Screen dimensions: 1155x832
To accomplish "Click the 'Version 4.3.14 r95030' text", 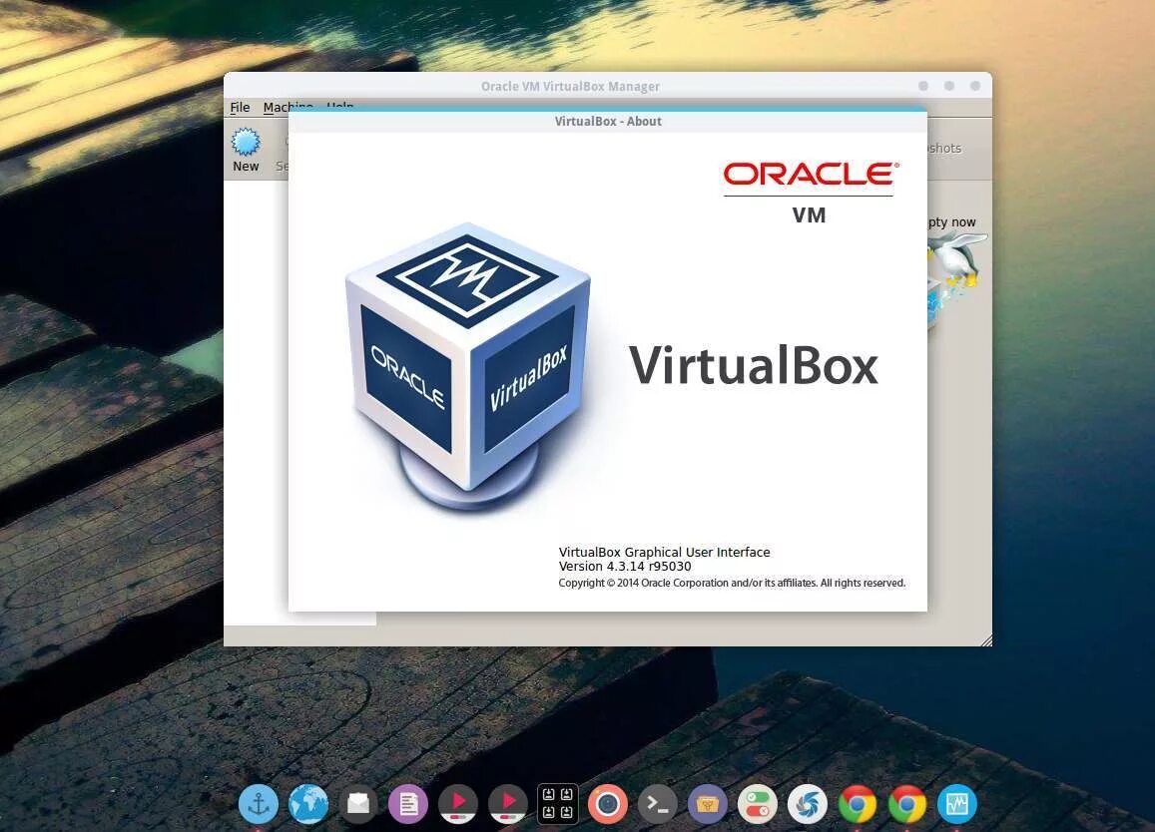I will point(625,567).
